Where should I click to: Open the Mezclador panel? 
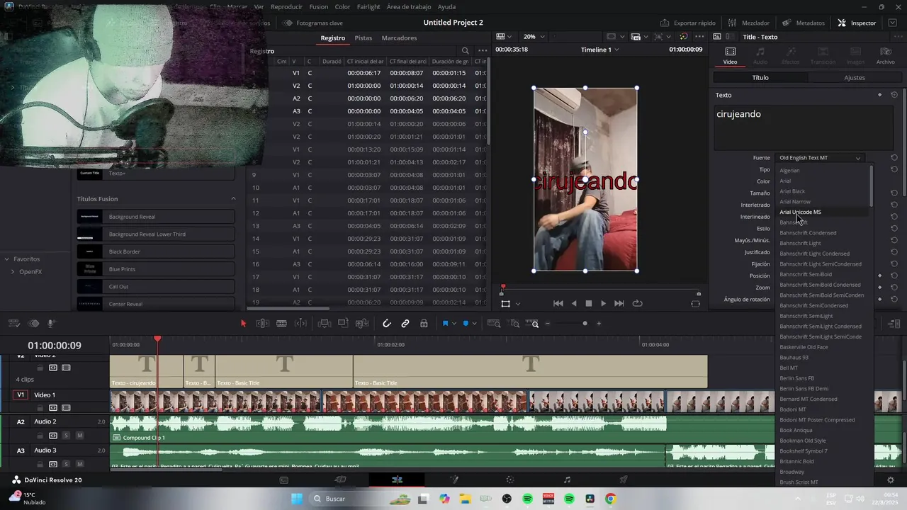pos(749,23)
